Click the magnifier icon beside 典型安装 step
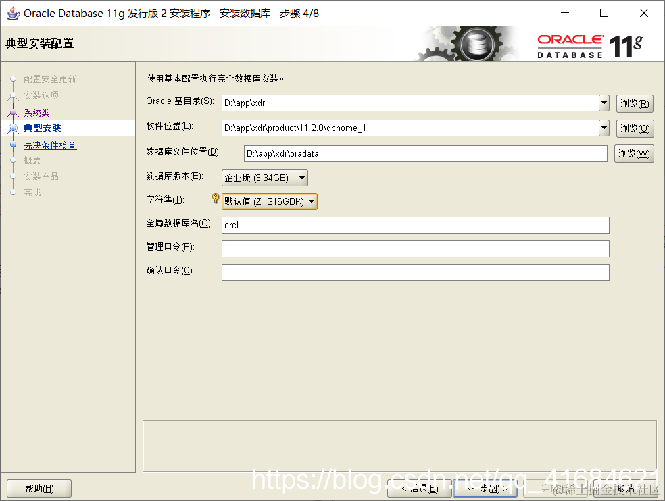This screenshot has width=665, height=501. (12, 128)
